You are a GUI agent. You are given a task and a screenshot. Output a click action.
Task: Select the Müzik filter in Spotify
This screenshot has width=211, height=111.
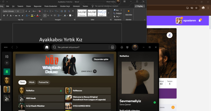[32, 82]
